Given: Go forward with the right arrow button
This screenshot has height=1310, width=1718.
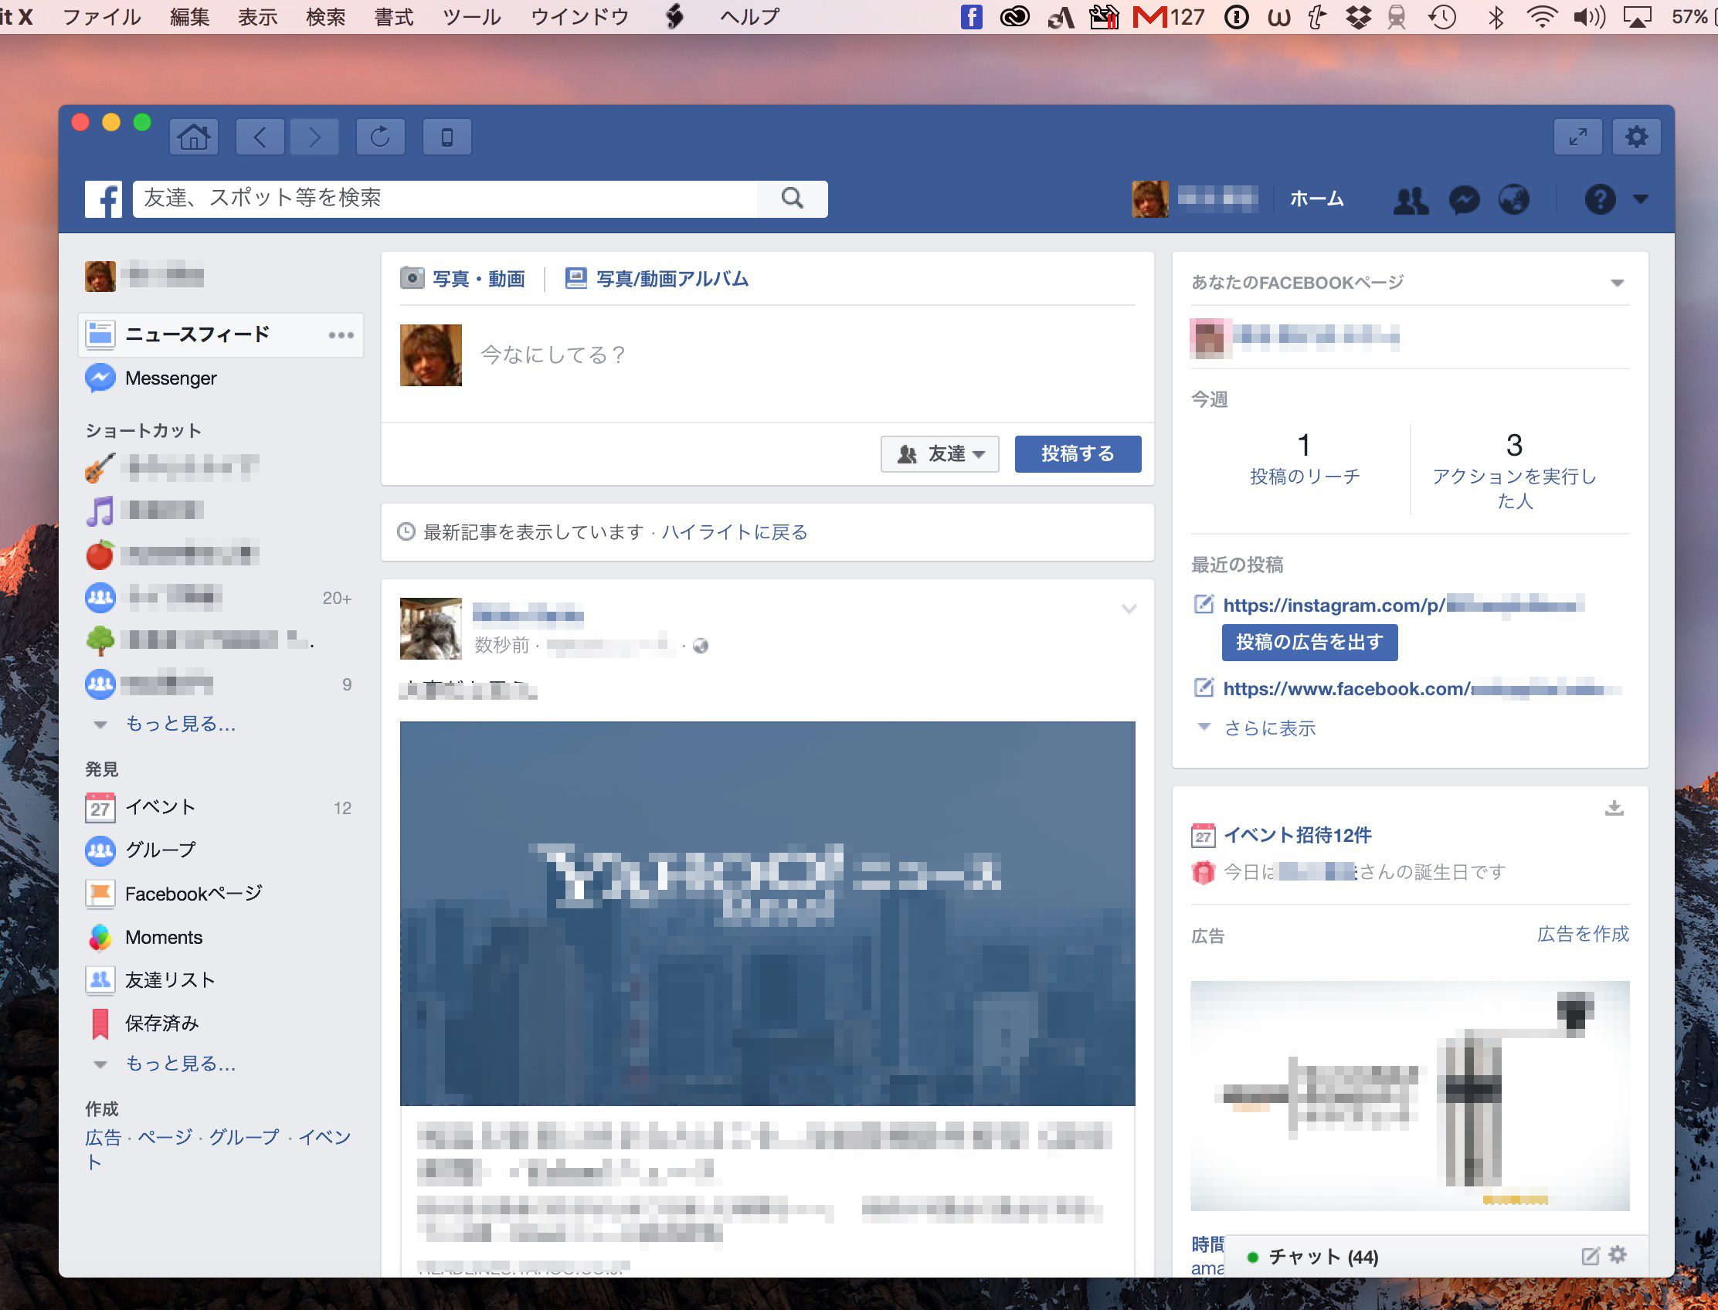Looking at the screenshot, I should pos(314,137).
